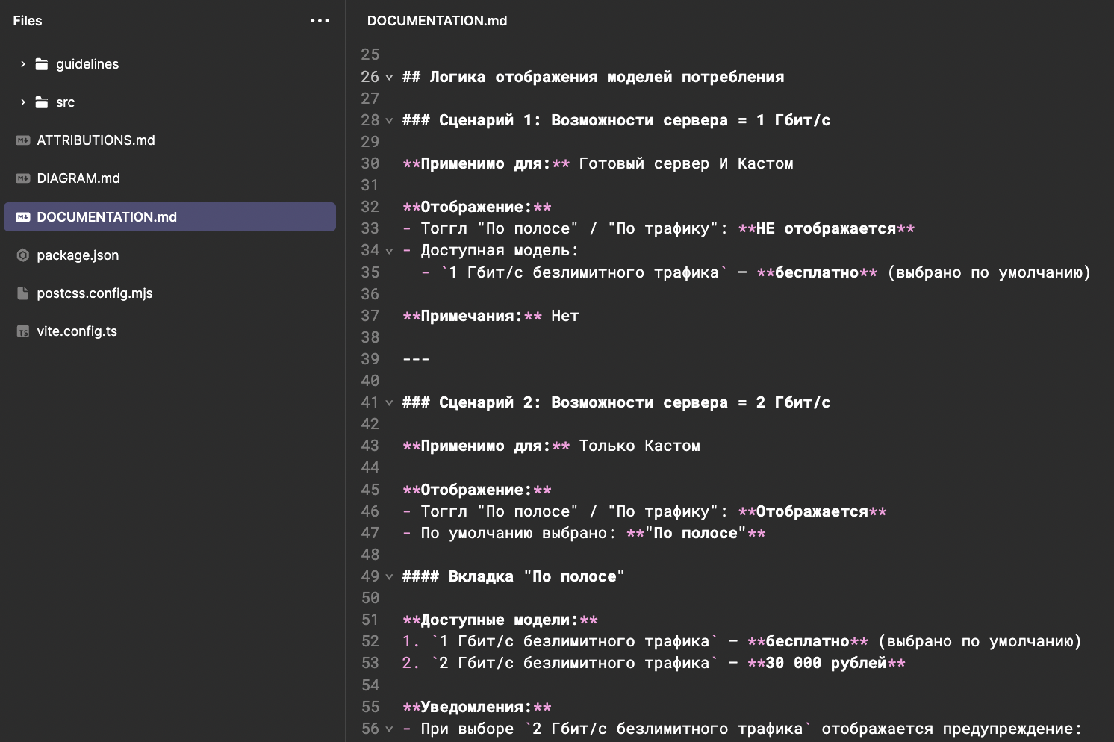Viewport: 1114px width, 742px height.
Task: Fold the Сценарий 2 section at line 41
Action: tap(389, 402)
